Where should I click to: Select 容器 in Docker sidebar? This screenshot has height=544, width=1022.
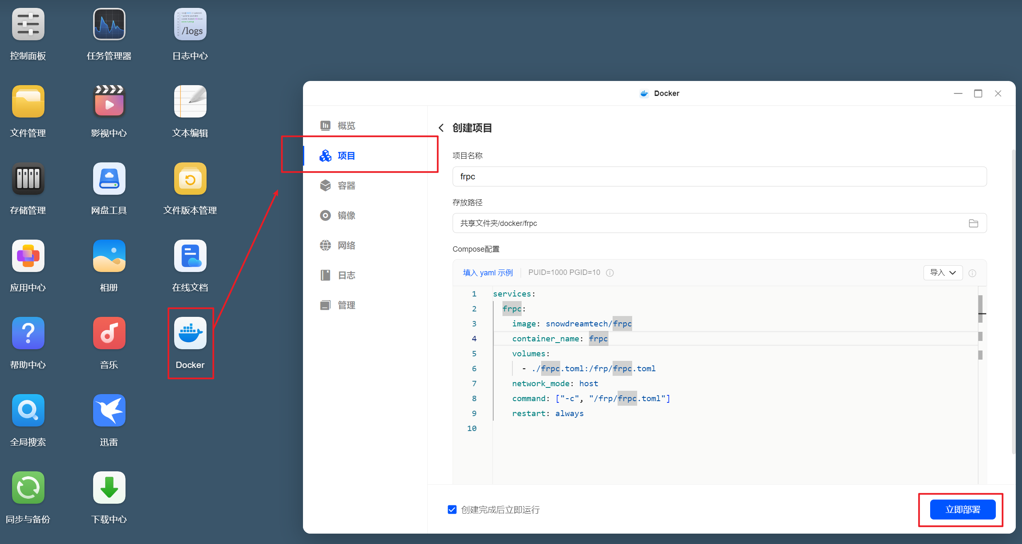tap(346, 186)
